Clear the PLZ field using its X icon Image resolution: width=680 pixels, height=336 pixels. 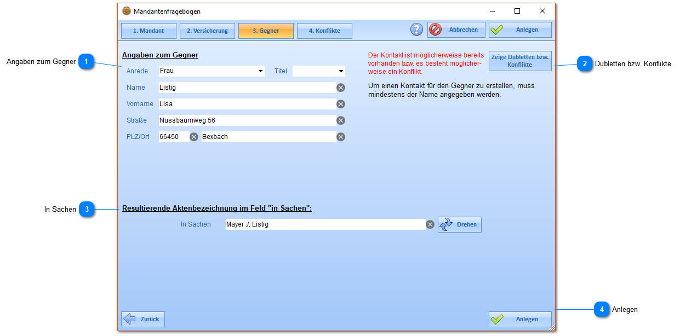(194, 137)
